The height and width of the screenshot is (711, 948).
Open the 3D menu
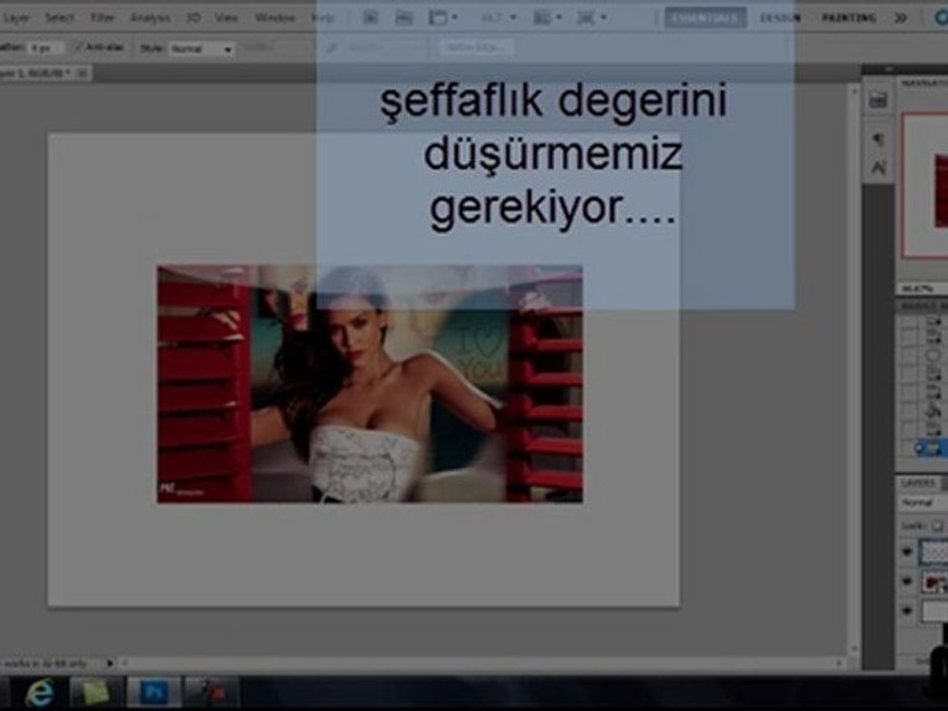point(193,18)
